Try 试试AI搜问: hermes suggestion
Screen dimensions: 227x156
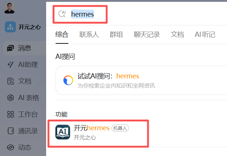pos(108,76)
